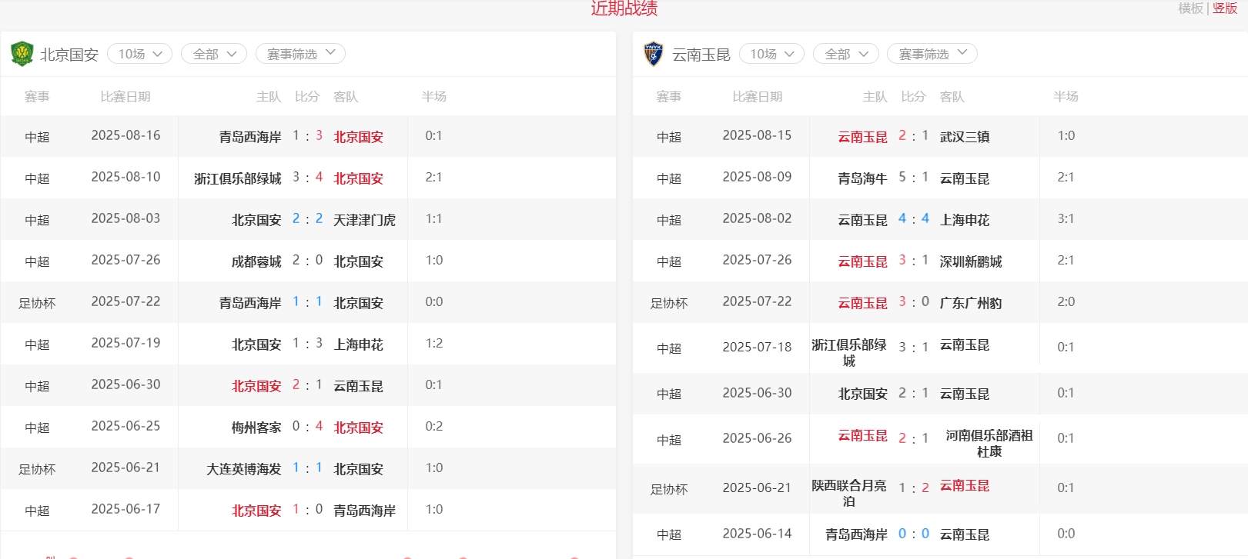Click 大连英博海发 team name link
The width and height of the screenshot is (1248, 559).
[x=244, y=469]
